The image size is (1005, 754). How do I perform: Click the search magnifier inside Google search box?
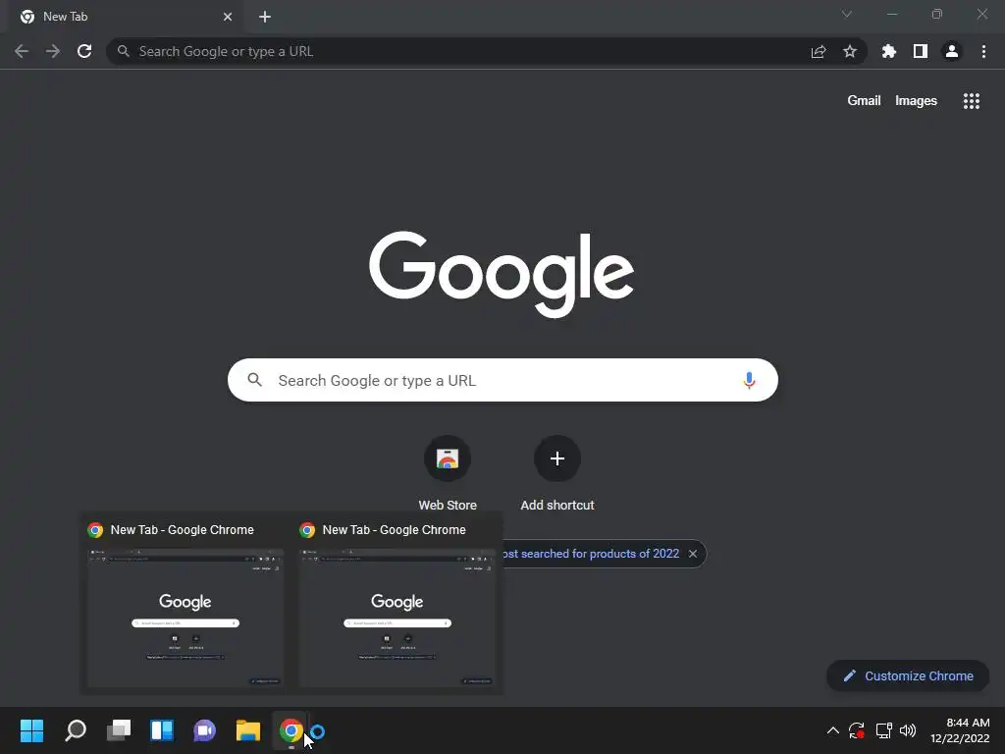point(254,380)
